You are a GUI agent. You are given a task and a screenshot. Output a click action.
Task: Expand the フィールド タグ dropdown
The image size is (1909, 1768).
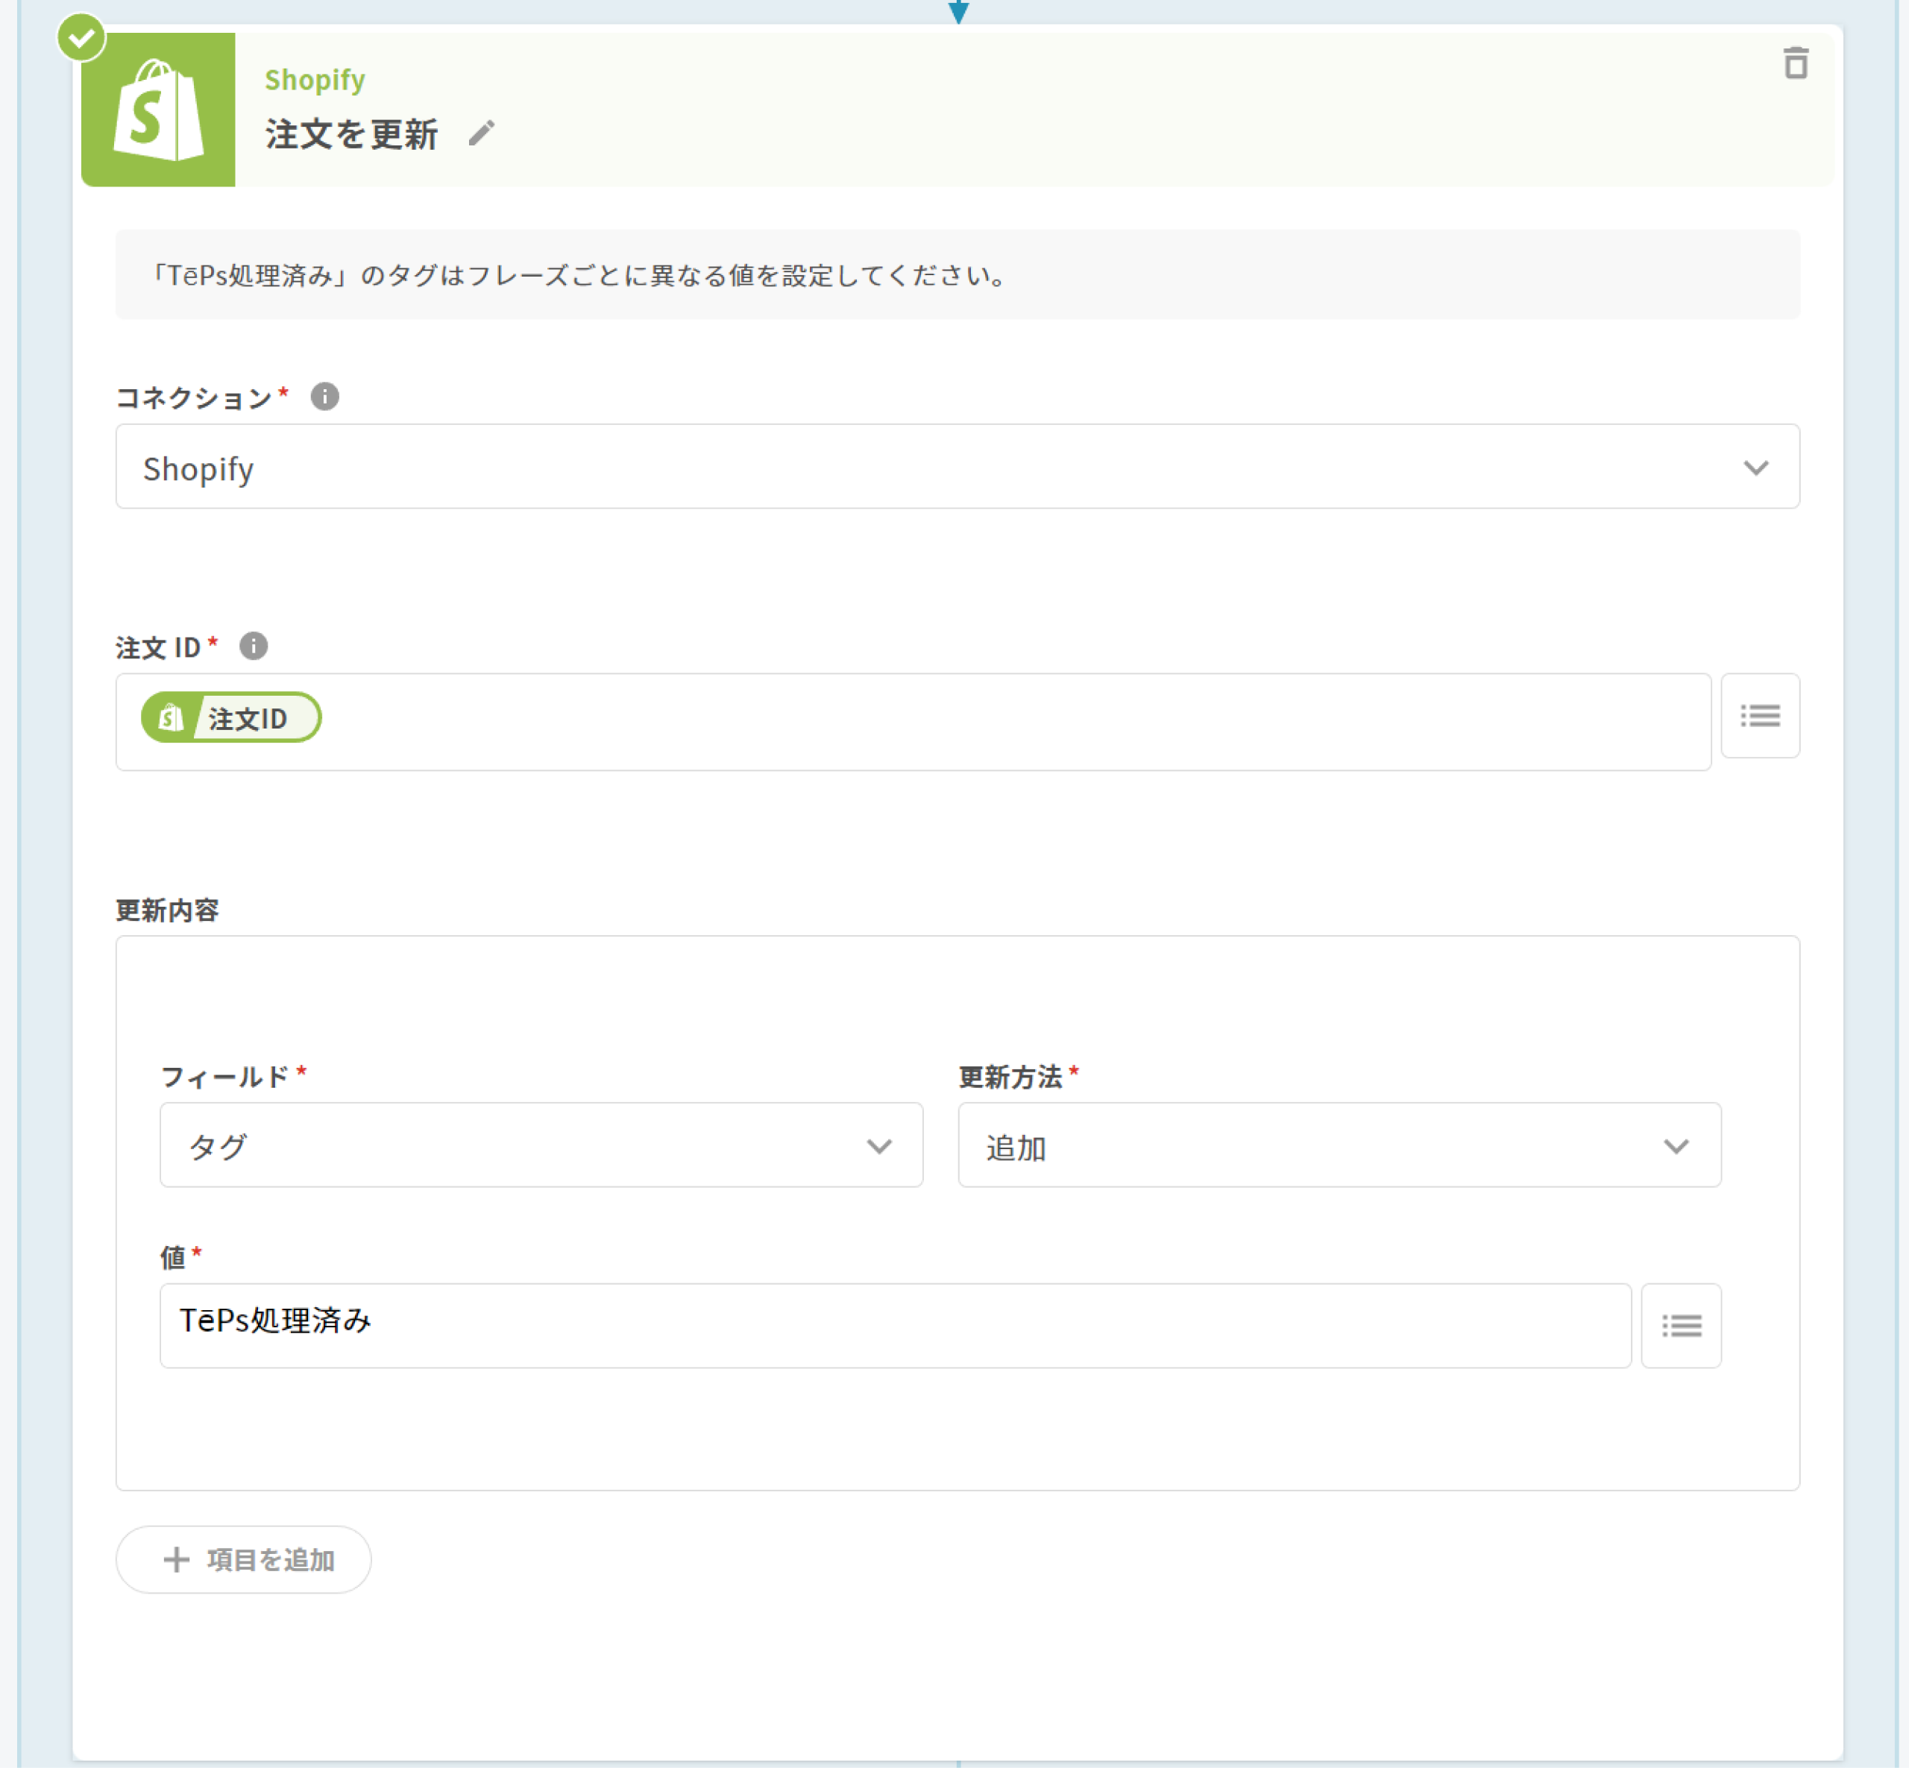[541, 1145]
